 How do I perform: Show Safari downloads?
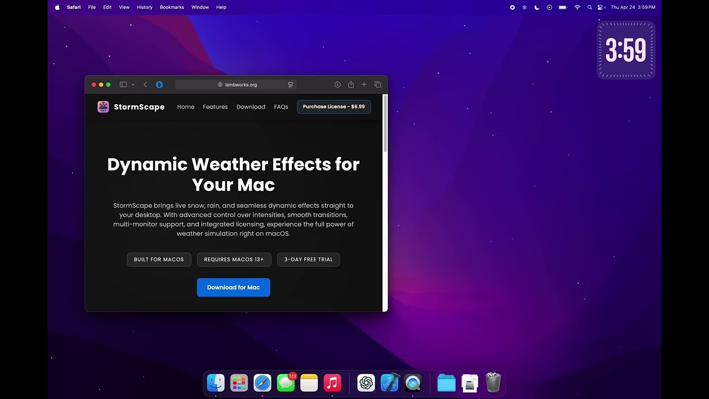click(337, 85)
